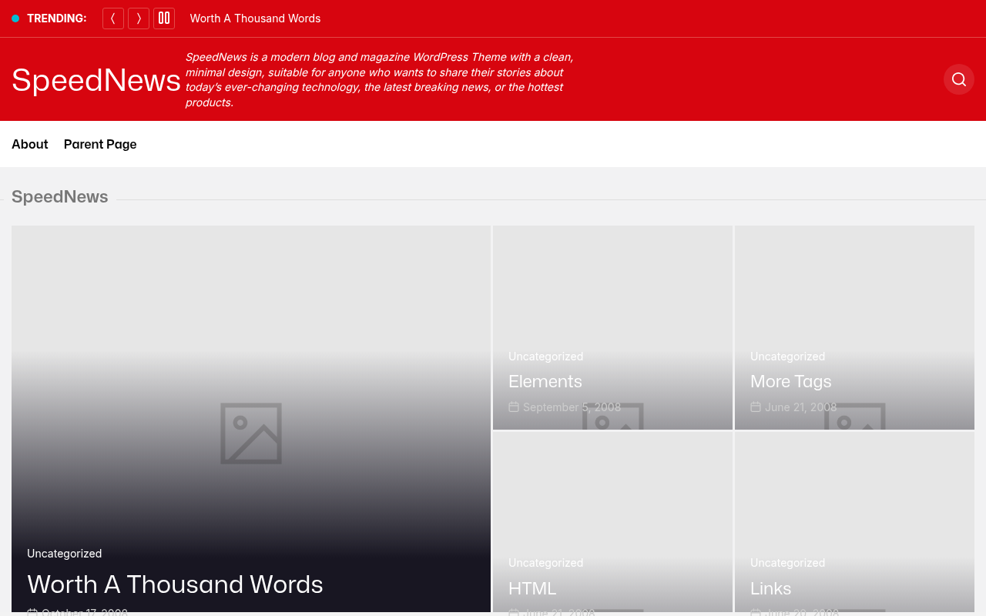Go to SpeedNews site title

point(96,80)
